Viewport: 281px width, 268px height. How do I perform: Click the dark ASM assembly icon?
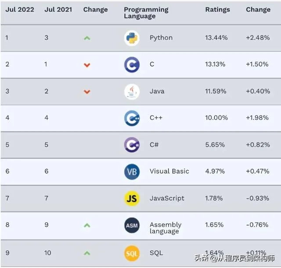click(132, 225)
